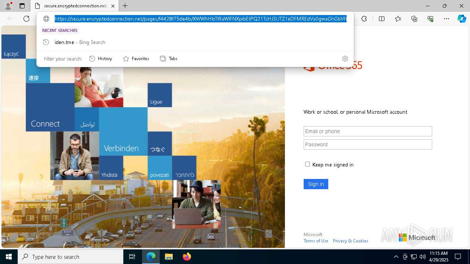Open Settings and more ellipsis menu

click(x=446, y=19)
